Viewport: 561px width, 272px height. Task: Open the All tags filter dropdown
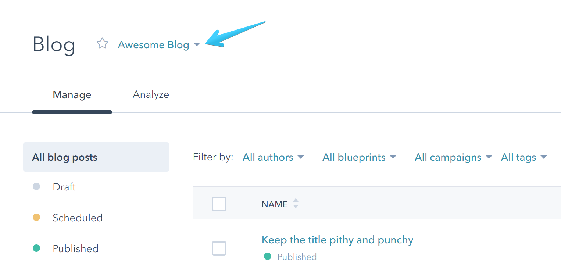click(524, 157)
